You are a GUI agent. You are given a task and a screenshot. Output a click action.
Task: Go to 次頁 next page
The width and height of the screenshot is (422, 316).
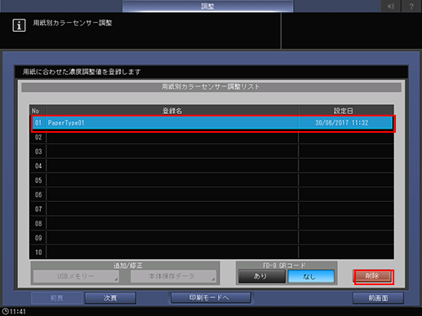point(110,298)
